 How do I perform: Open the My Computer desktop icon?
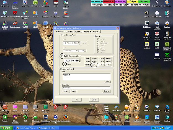[5, 4]
